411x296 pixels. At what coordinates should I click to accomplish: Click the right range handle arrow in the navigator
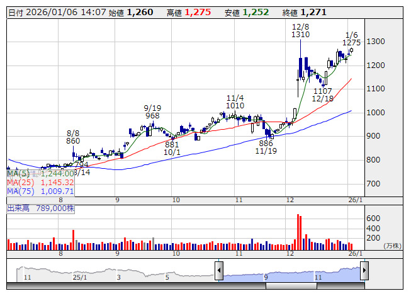pos(364,271)
